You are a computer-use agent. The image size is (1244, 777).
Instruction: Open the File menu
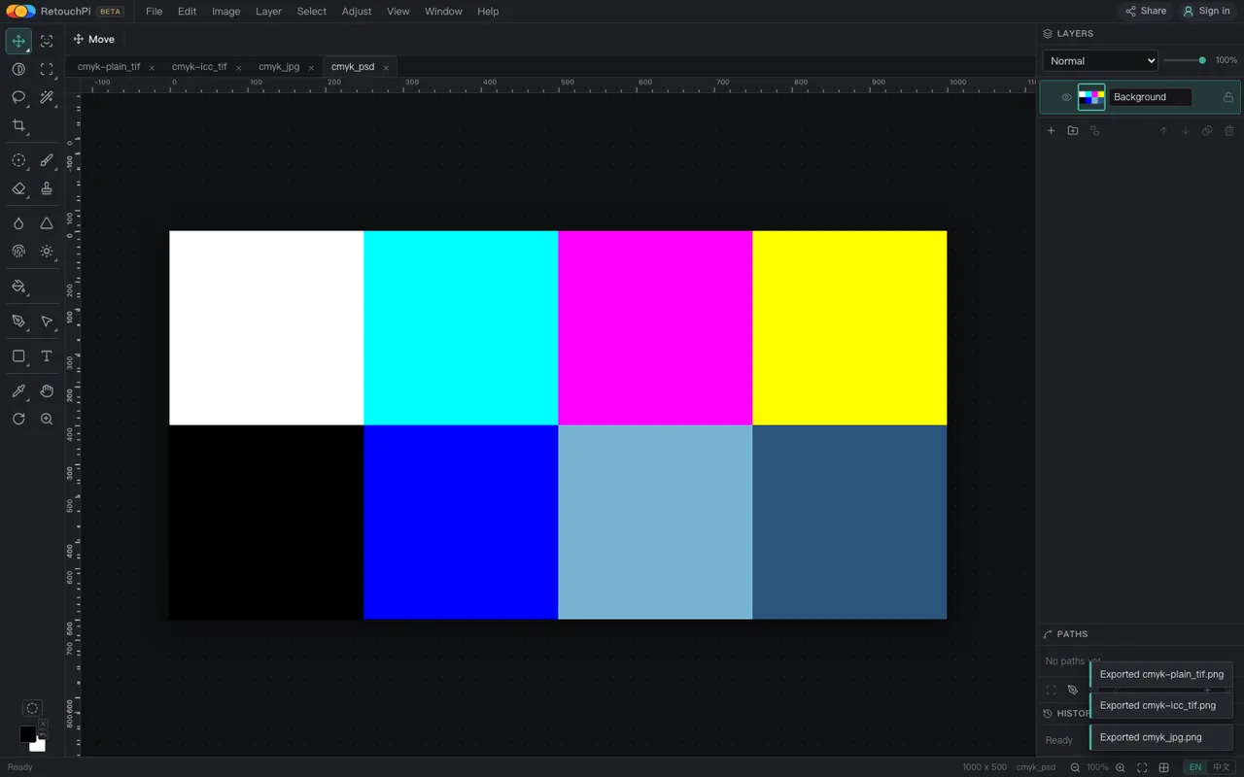click(x=154, y=12)
